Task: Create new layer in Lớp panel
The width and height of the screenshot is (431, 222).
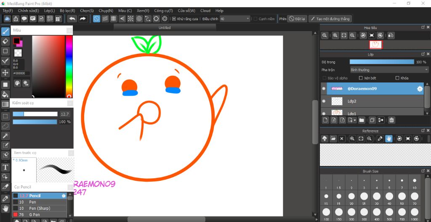Action: pyautogui.click(x=325, y=120)
